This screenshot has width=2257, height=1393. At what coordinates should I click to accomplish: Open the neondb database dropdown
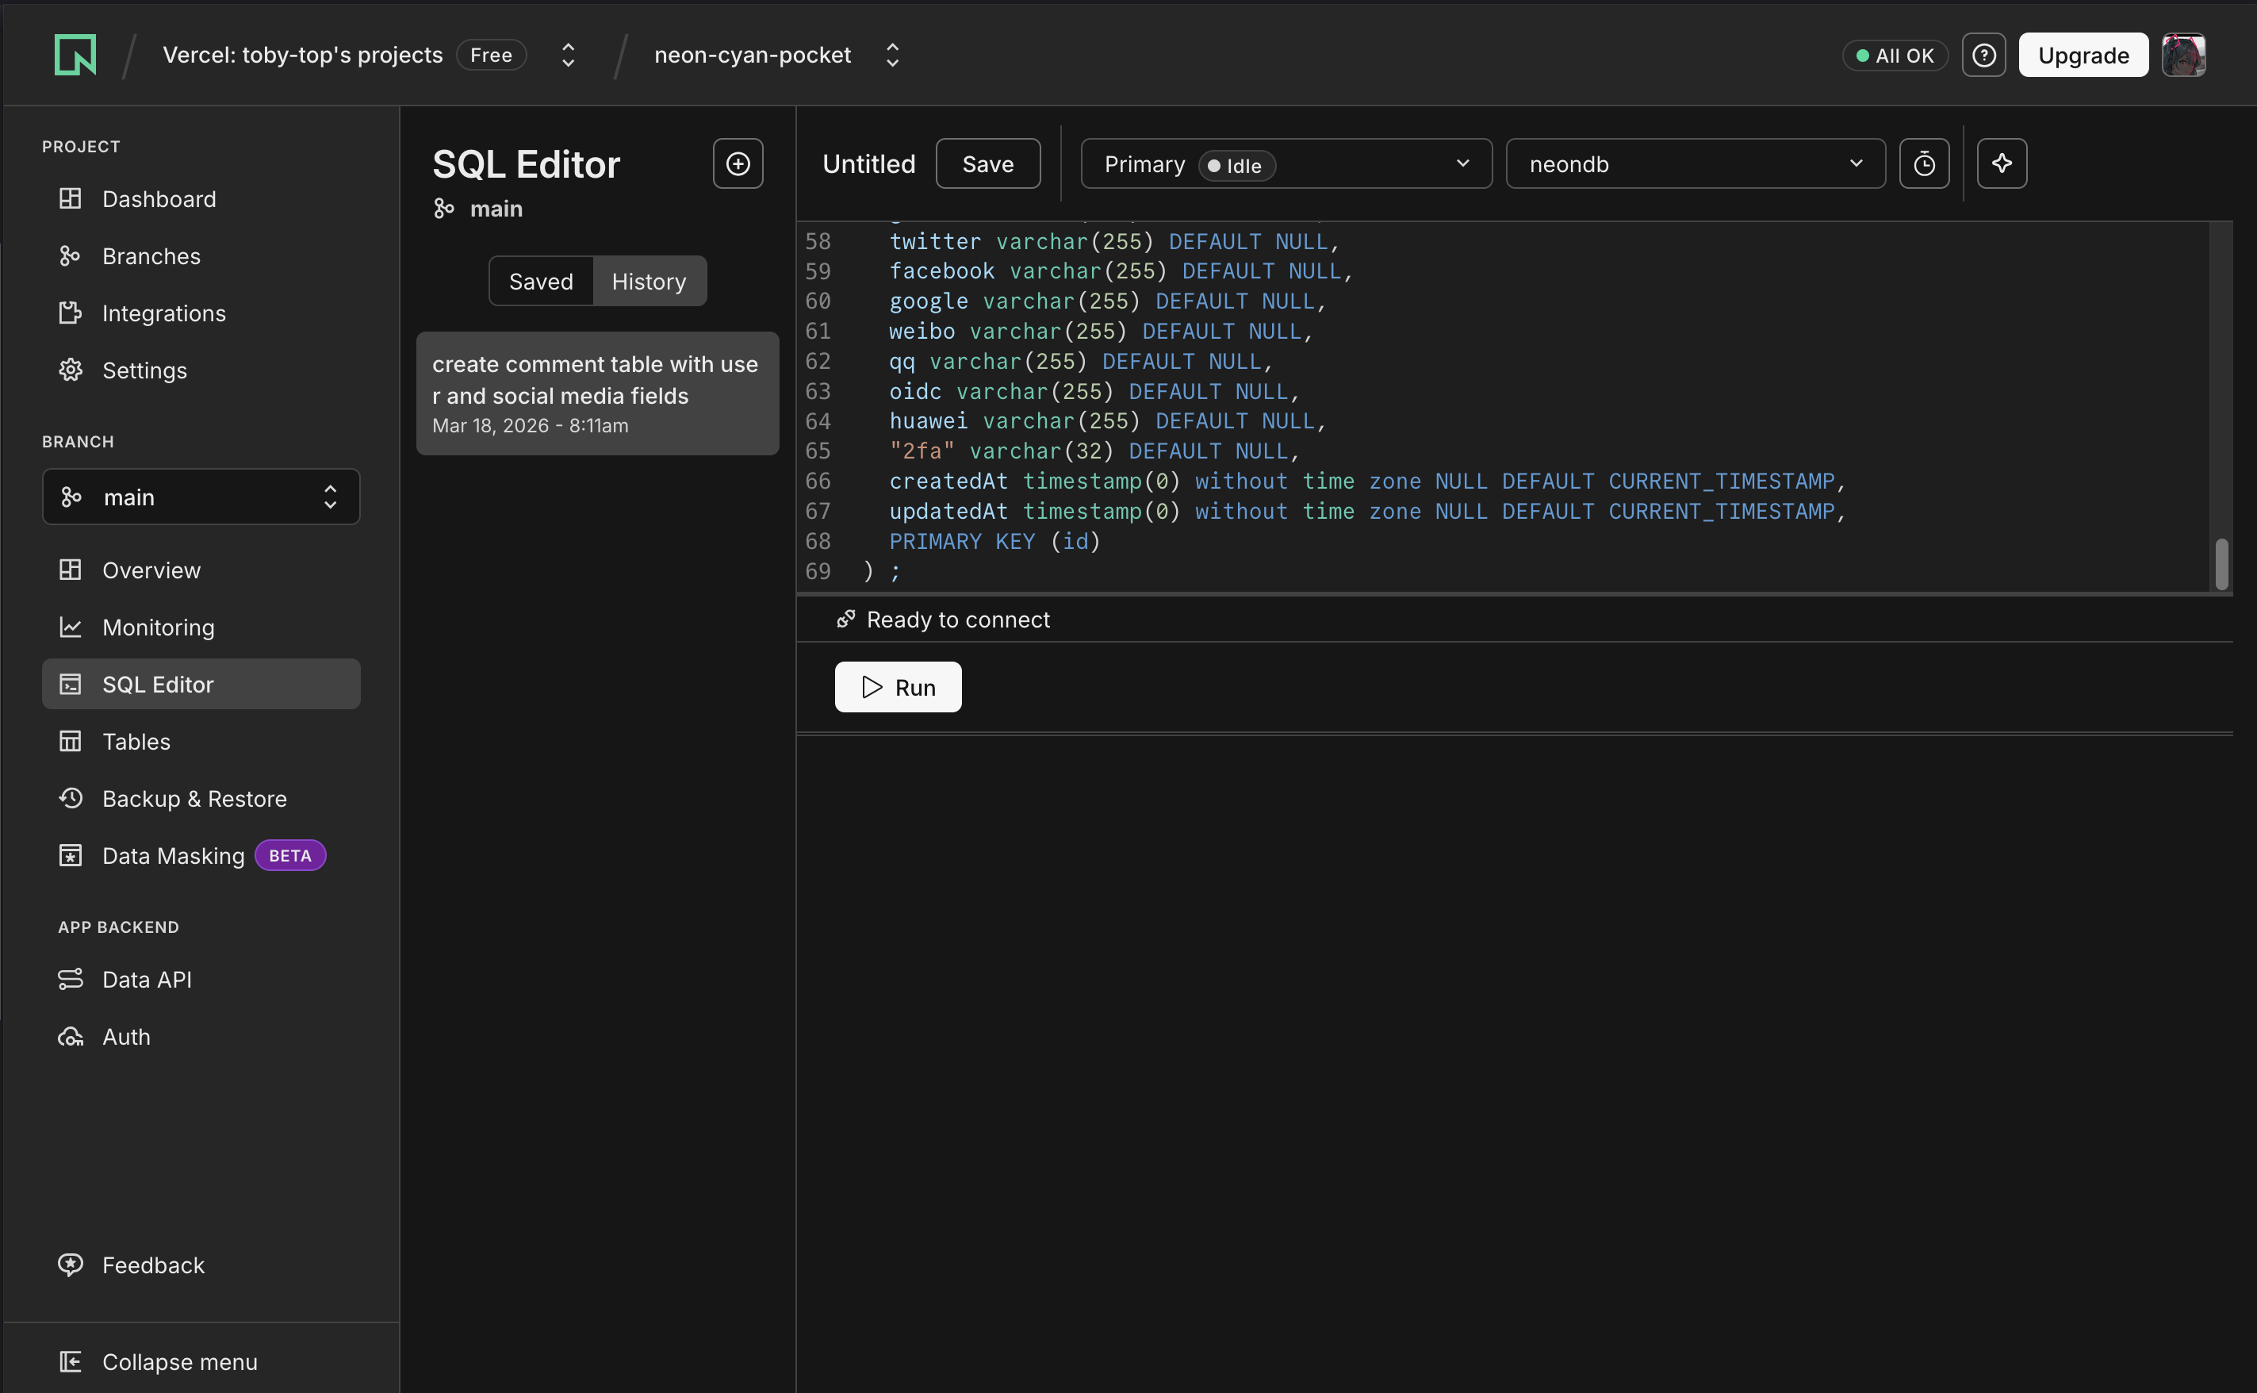[x=1696, y=164]
